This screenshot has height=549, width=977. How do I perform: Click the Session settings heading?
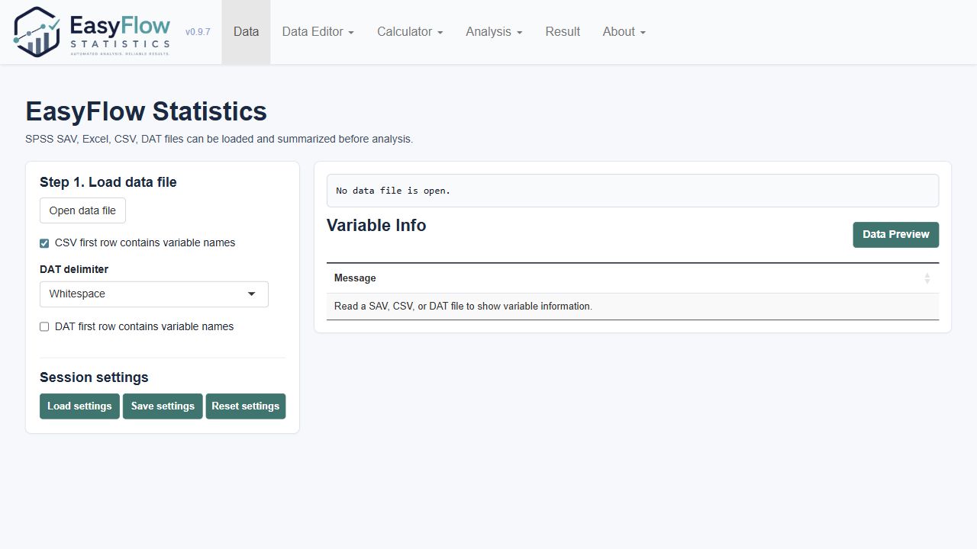(94, 377)
